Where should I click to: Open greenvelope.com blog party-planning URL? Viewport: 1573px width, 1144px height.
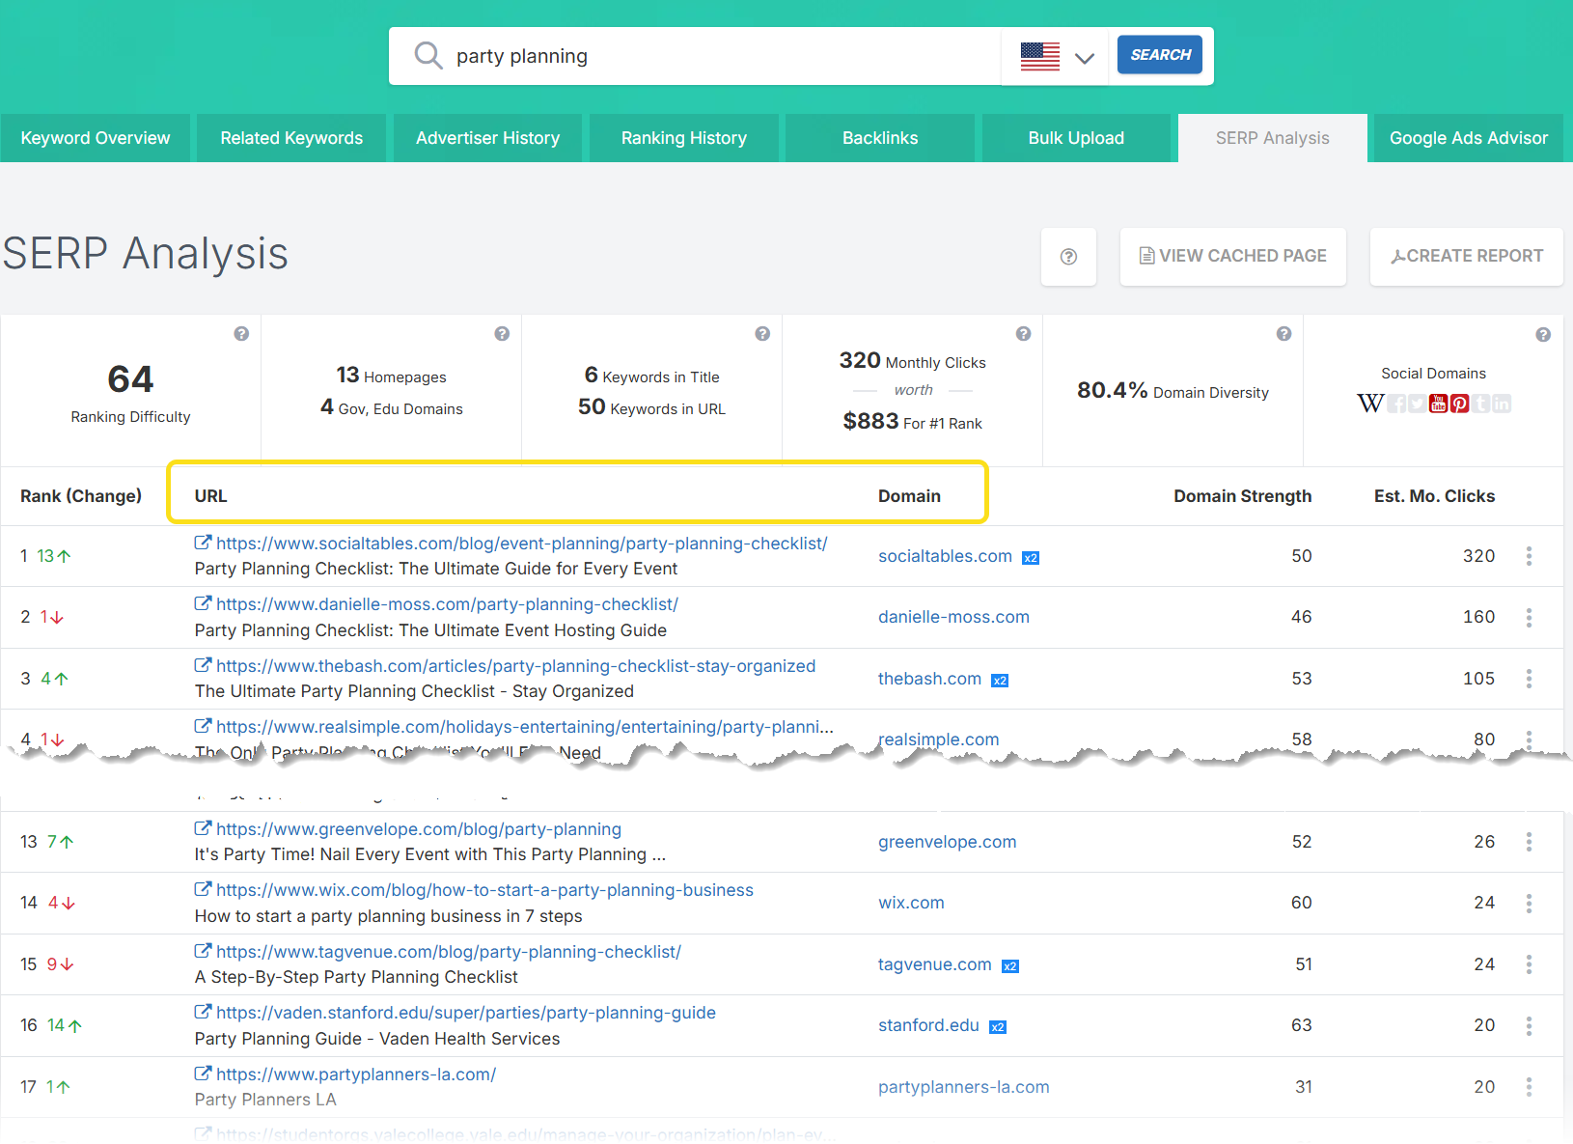(419, 829)
